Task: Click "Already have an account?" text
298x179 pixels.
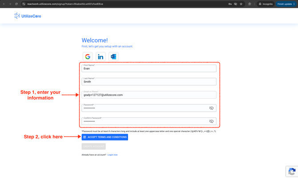Action: click(94, 155)
